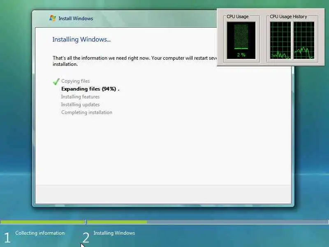Screen dimensions: 329x247
Task: Click the Completing installation step
Action: coord(87,112)
